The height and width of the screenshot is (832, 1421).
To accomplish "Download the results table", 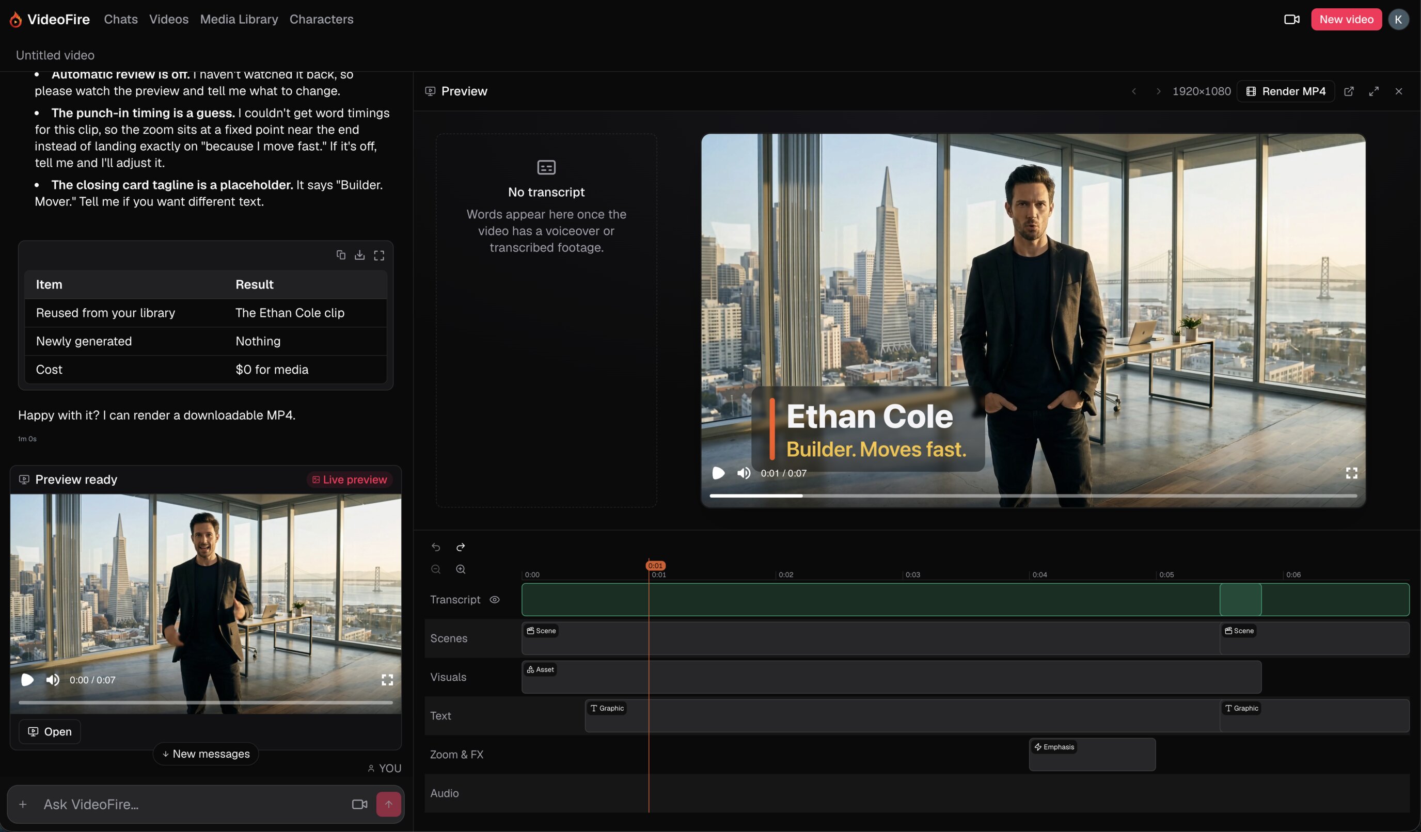I will [x=359, y=255].
